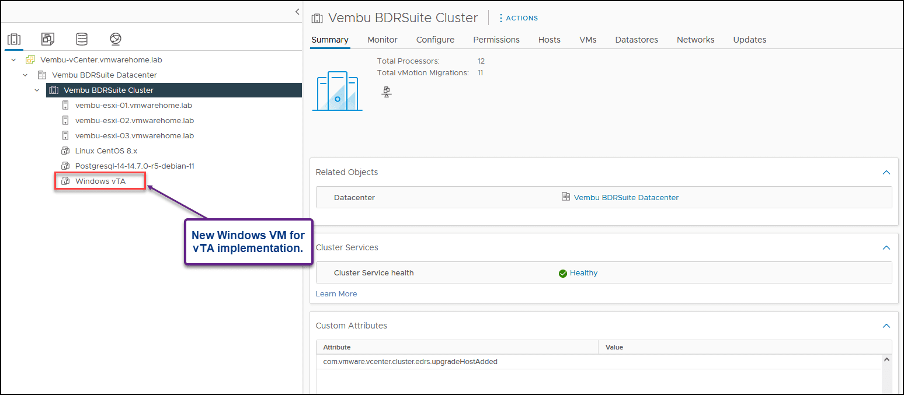This screenshot has height=395, width=904.
Task: Switch to the Configure tab
Action: (x=435, y=40)
